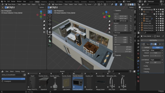Open the Limit Method Angle dropdown
Viewport: 165px width, 93px height.
(x=155, y=60)
